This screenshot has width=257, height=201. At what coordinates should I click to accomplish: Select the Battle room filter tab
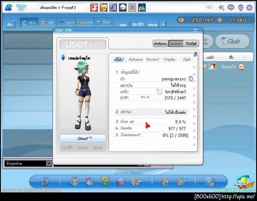pos(85,23)
